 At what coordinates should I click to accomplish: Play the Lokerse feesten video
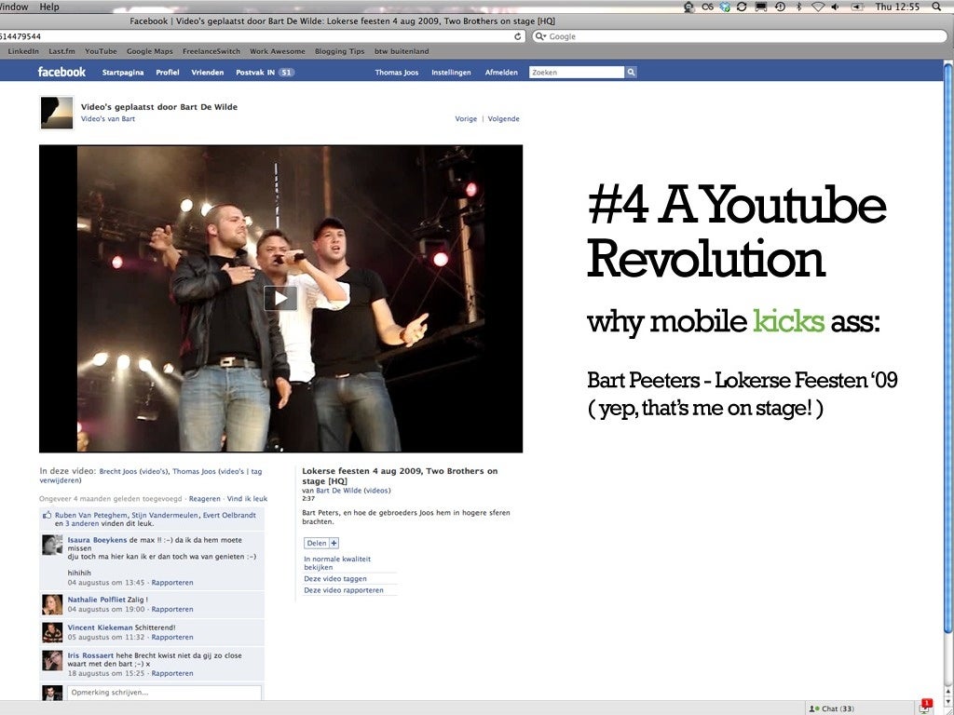pyautogui.click(x=279, y=298)
